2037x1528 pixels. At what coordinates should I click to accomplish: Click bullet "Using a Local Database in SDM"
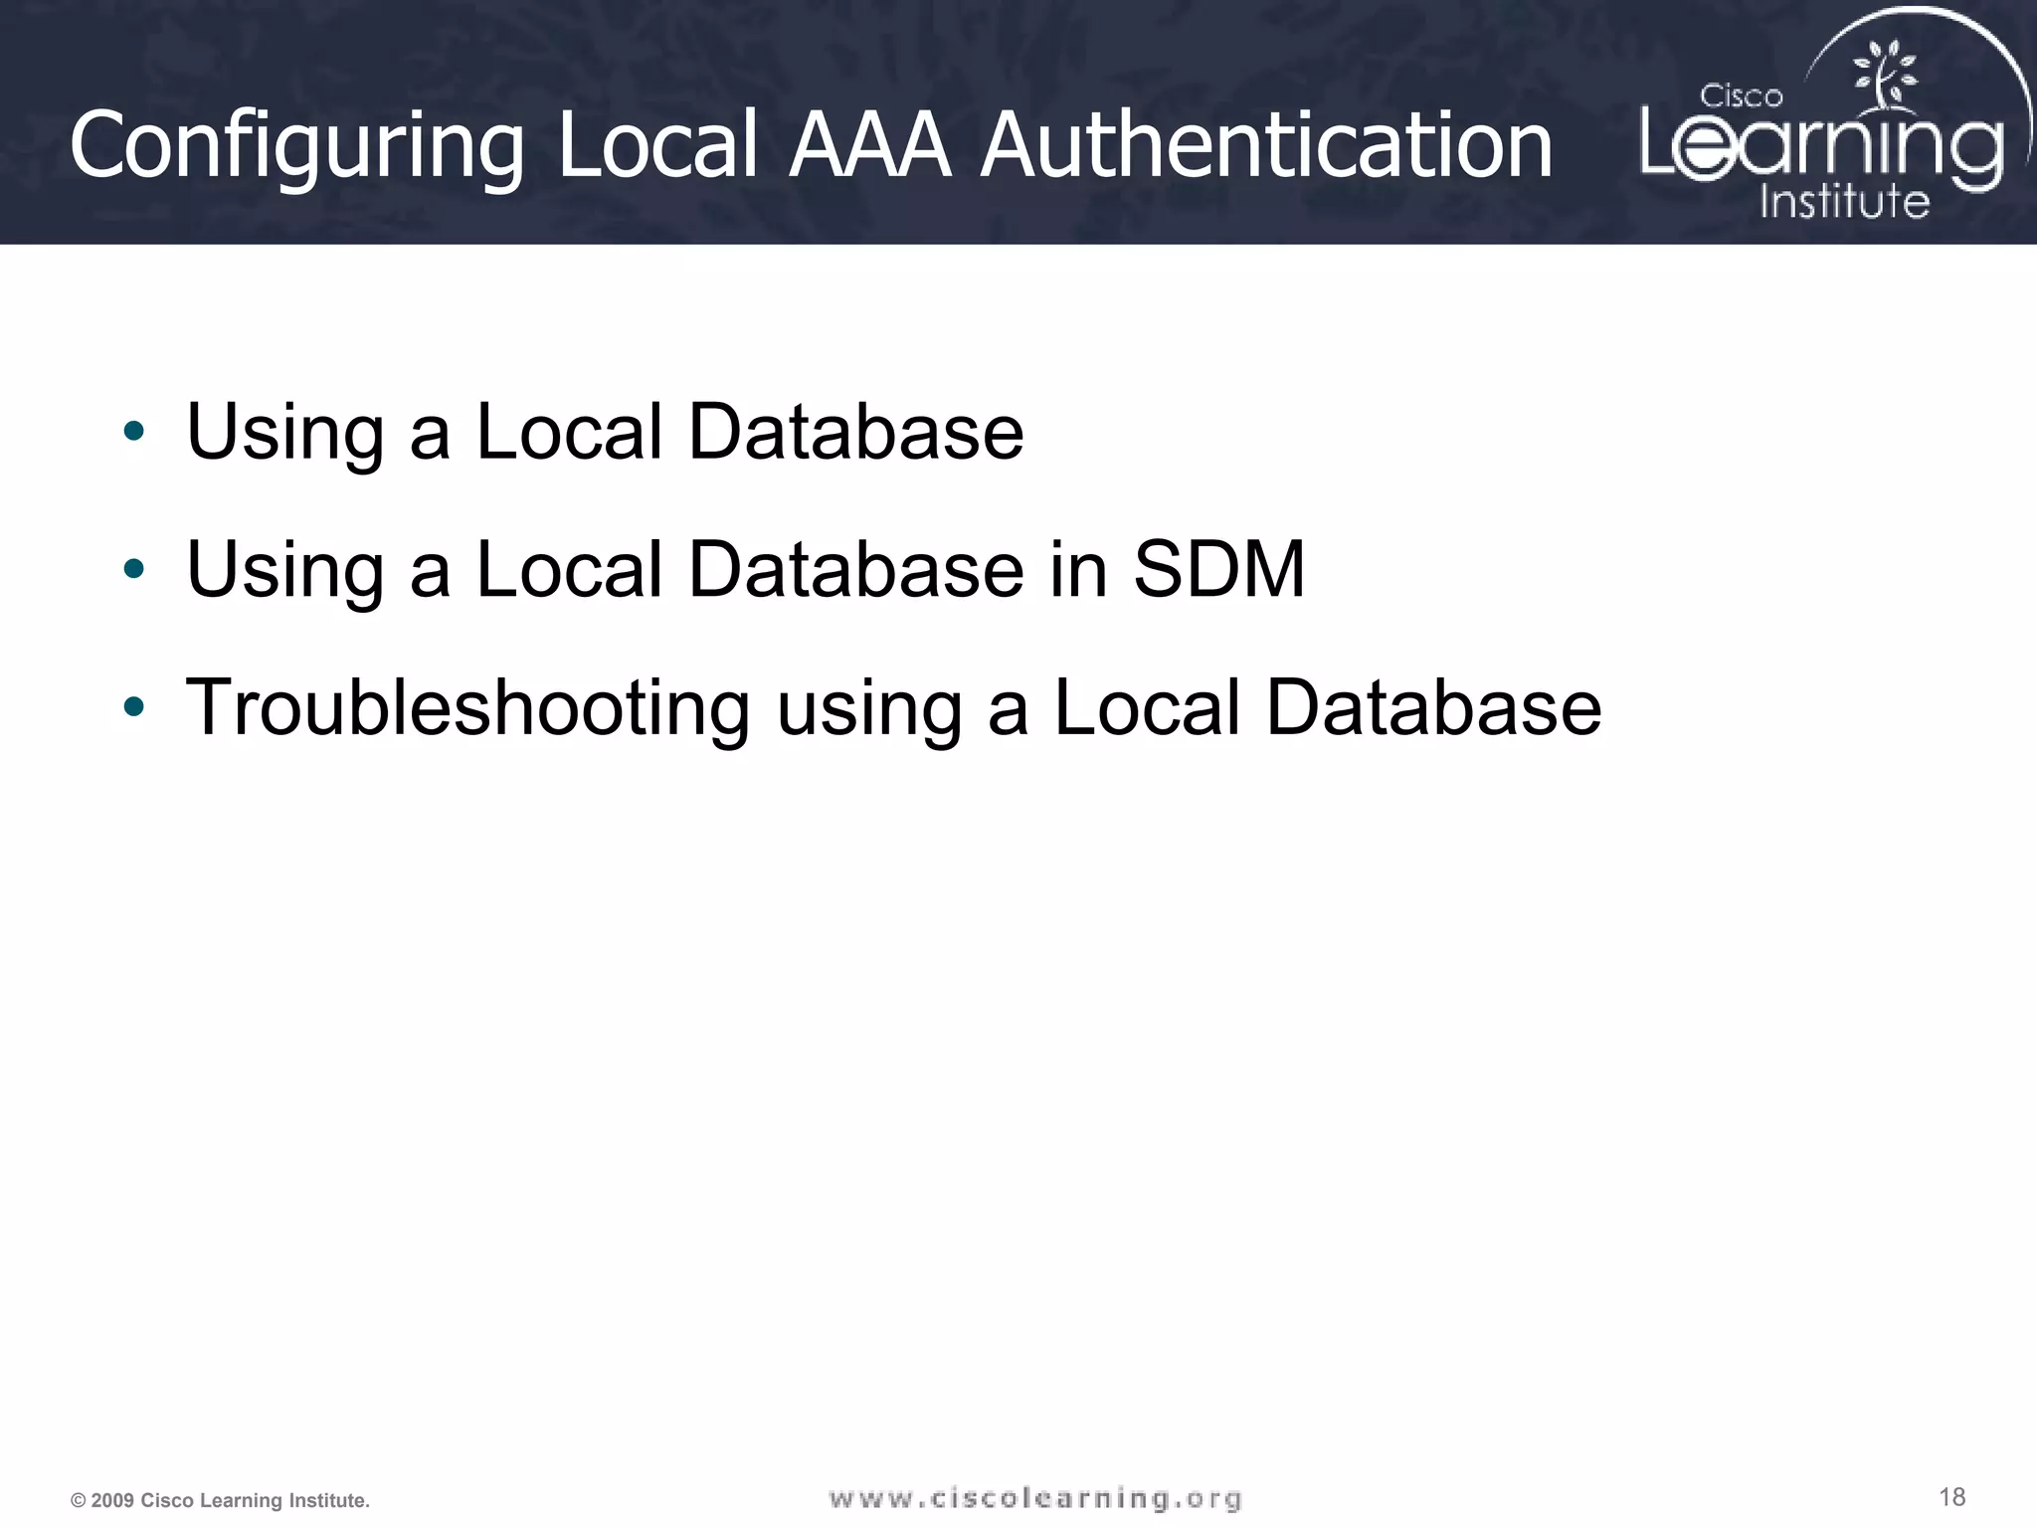[x=745, y=569]
